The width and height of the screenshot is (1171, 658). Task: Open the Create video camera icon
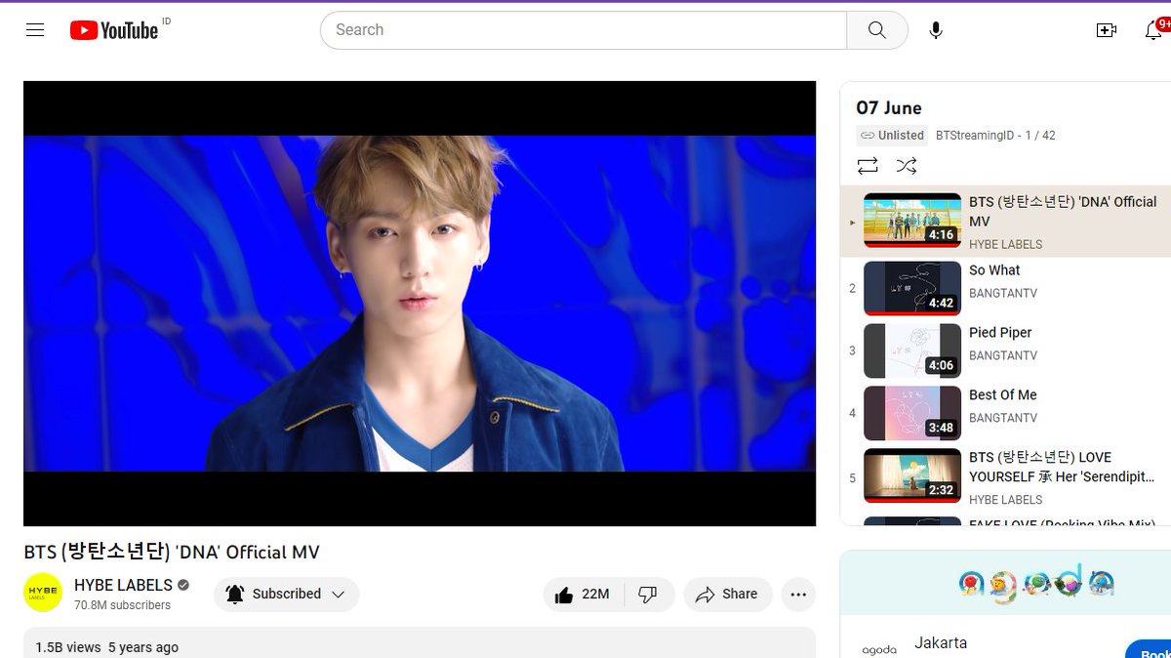[x=1107, y=30]
